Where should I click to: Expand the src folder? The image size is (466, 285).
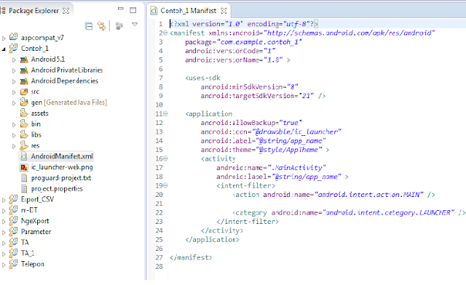[14, 92]
